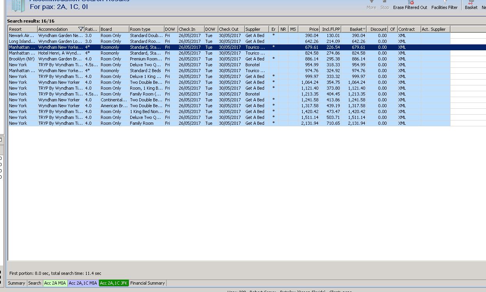Click the Premium Room... room type cell
This screenshot has height=292, width=486.
point(147,59)
